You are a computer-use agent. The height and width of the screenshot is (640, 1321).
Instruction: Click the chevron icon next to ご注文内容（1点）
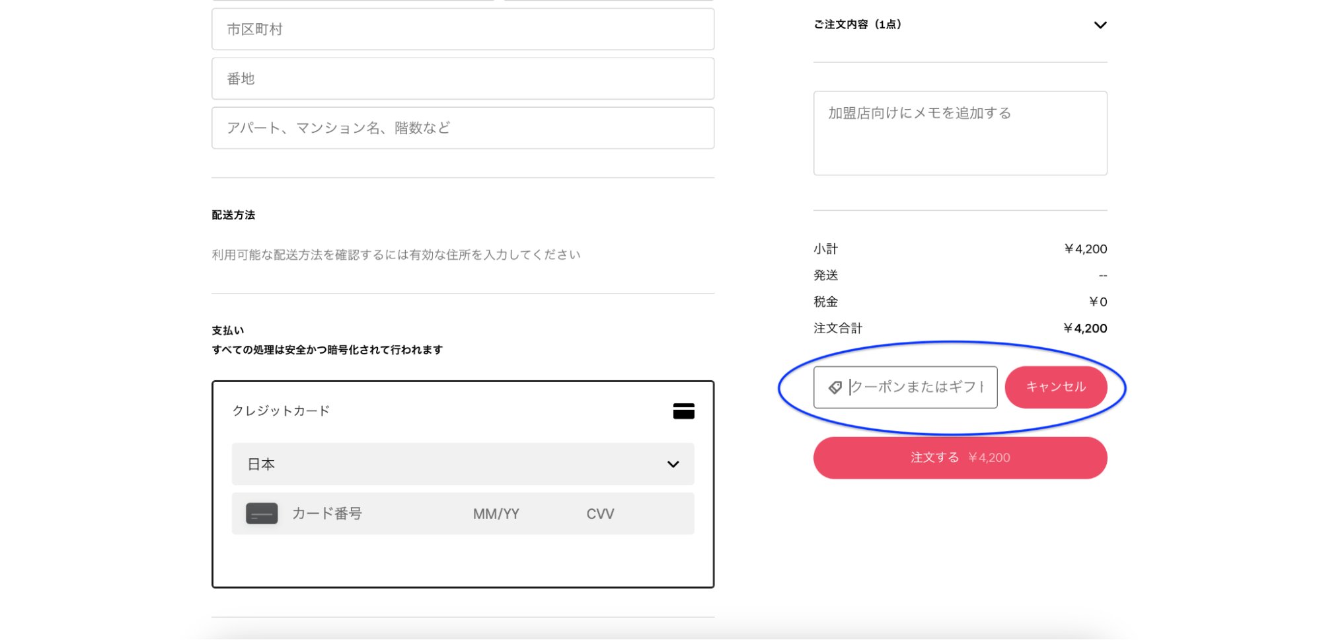coord(1100,25)
